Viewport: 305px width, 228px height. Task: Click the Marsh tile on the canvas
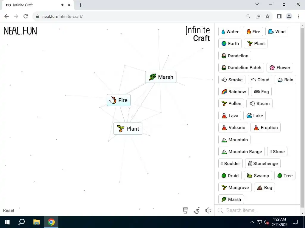(x=161, y=77)
